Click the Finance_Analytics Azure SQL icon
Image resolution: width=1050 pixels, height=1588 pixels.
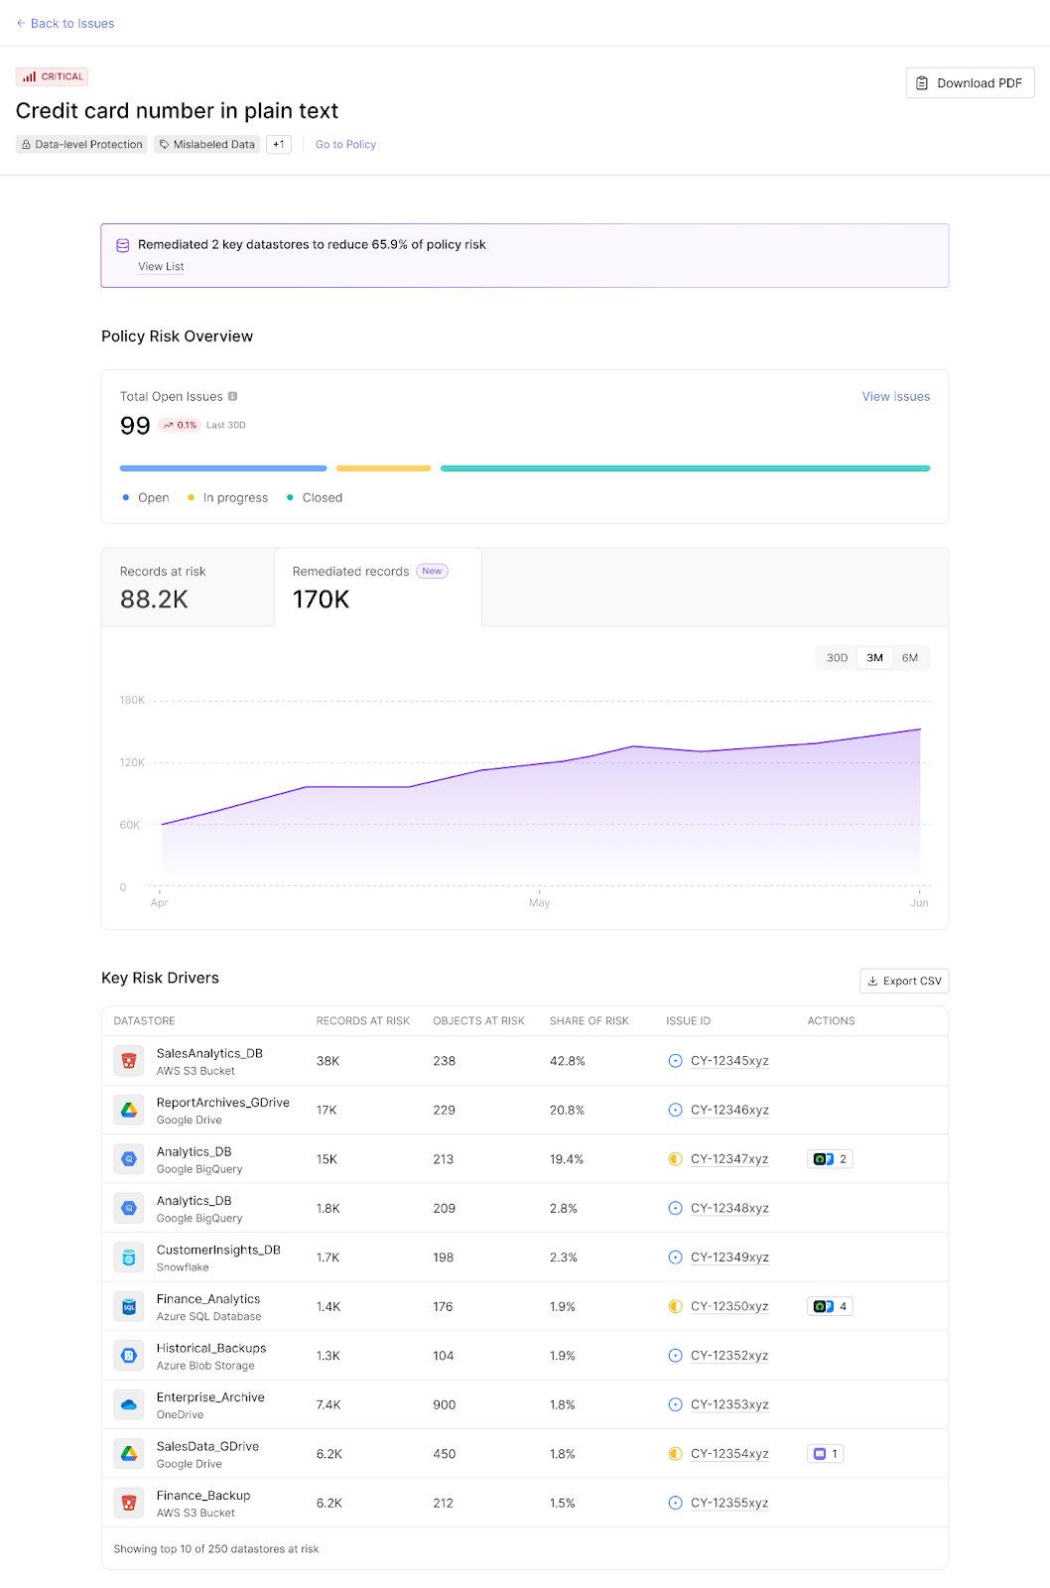click(129, 1307)
